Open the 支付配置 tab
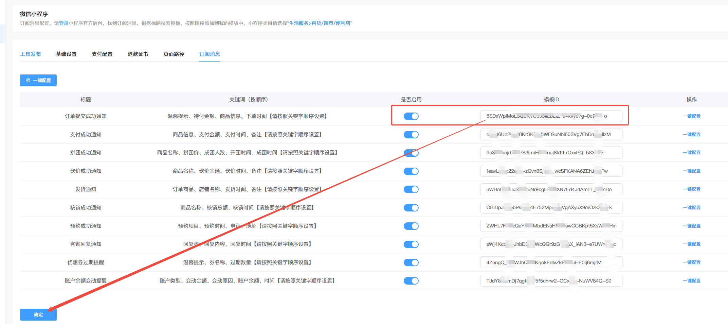This screenshot has height=324, width=728. [102, 54]
